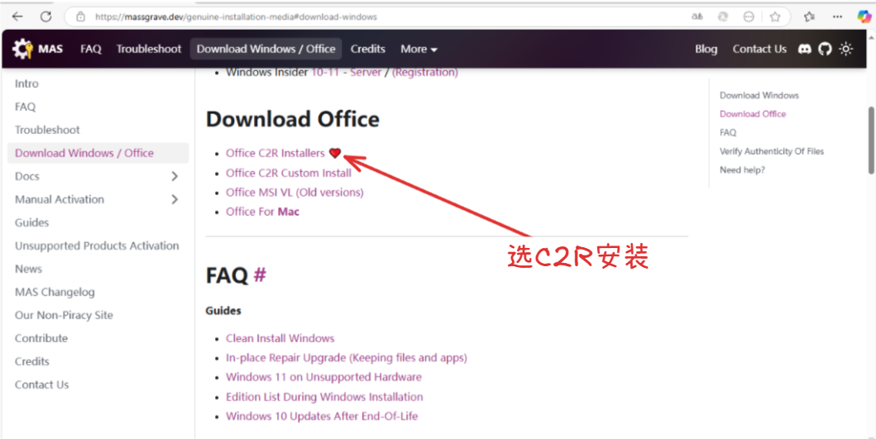The width and height of the screenshot is (876, 439).
Task: Open Unsupported Products Activation sidebar item
Action: [98, 246]
